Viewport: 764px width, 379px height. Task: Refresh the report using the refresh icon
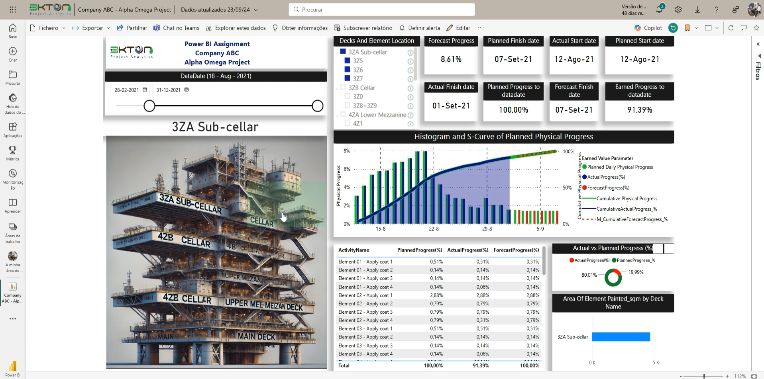[x=731, y=28]
